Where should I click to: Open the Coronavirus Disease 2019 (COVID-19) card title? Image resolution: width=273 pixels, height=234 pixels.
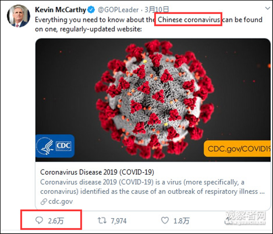[x=97, y=173]
